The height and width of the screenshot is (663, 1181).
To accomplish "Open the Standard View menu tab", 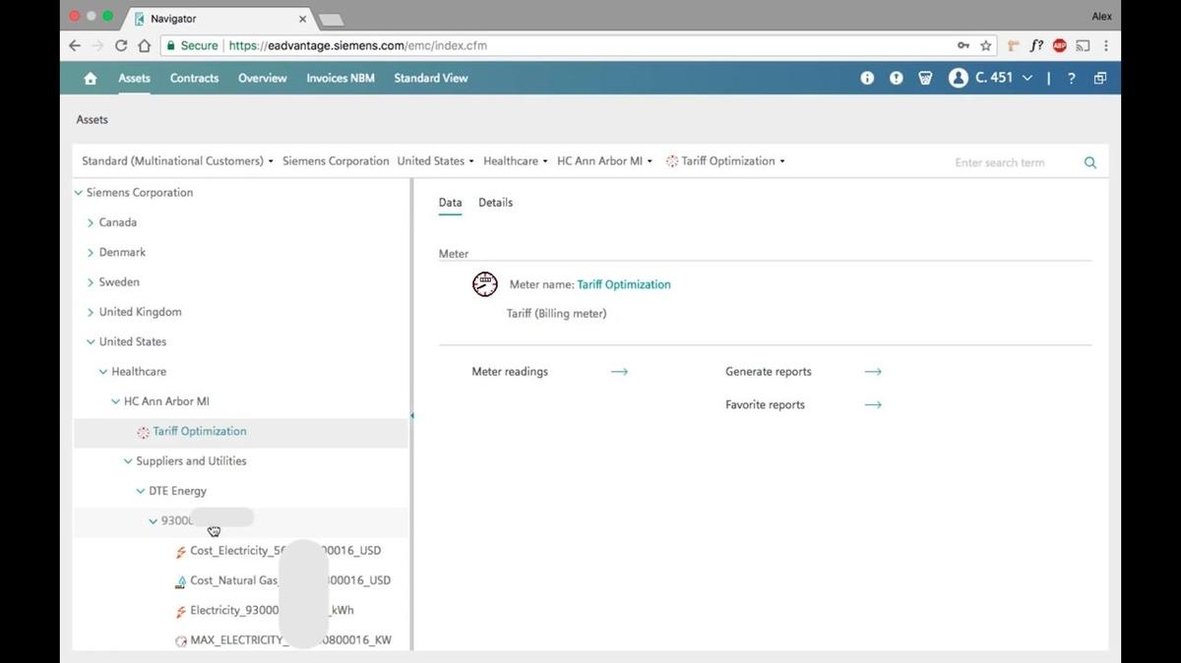I will point(431,78).
